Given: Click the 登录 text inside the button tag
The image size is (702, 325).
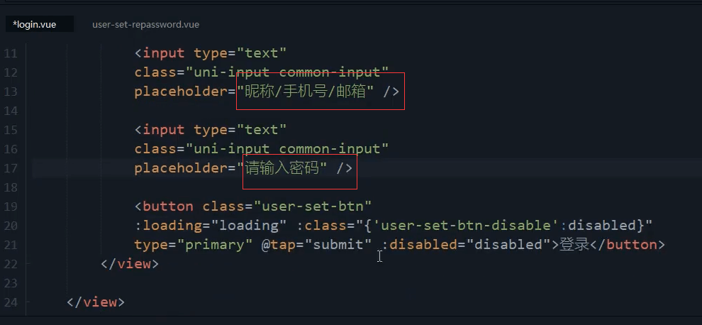Looking at the screenshot, I should pyautogui.click(x=574, y=245).
